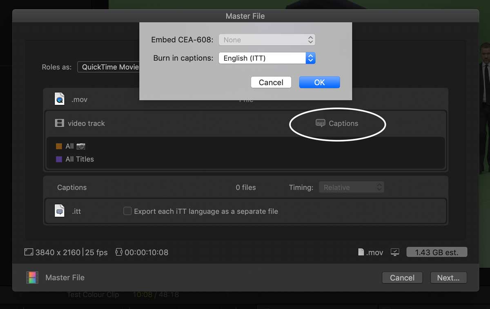Image resolution: width=490 pixels, height=309 pixels.
Task: Click the .itt caption file icon
Action: tap(60, 211)
